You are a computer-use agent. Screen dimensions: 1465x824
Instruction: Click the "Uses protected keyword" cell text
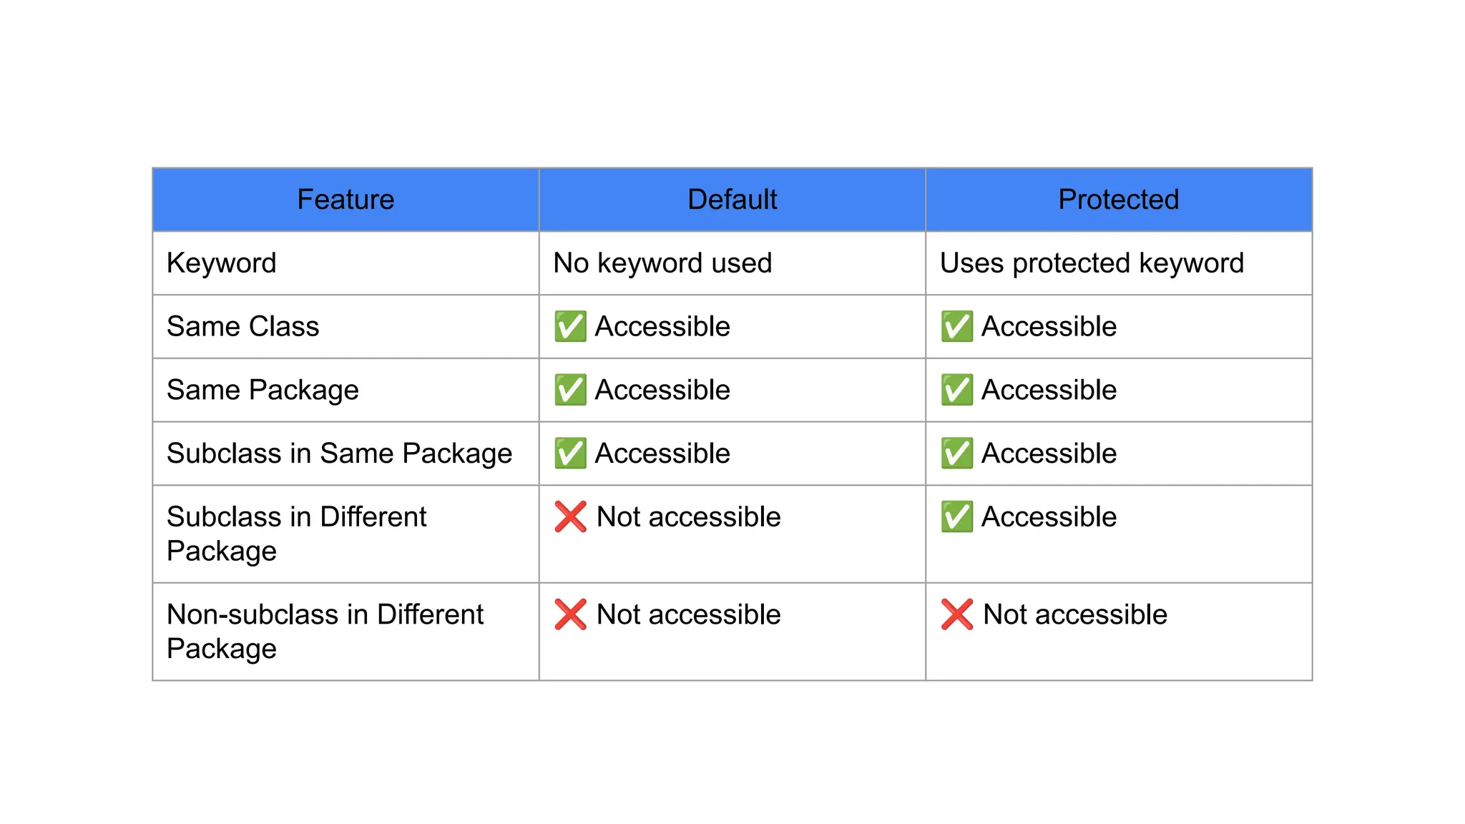tap(1092, 263)
